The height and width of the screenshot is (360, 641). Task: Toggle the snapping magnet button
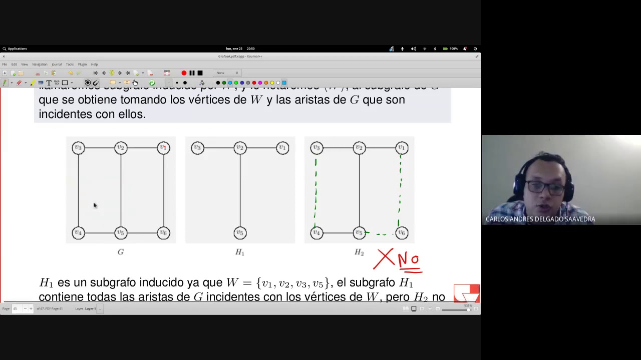point(96,82)
